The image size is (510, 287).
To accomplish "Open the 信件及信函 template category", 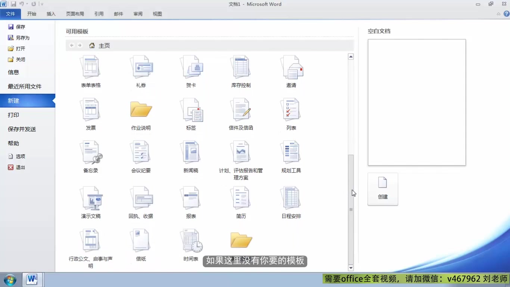I will point(241,114).
